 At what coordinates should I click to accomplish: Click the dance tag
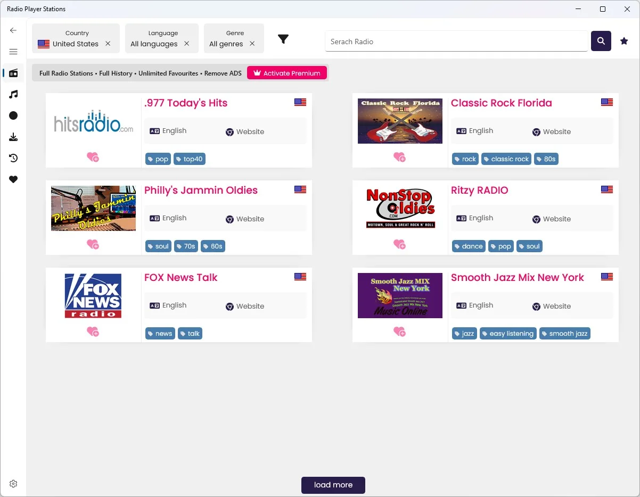click(x=469, y=246)
